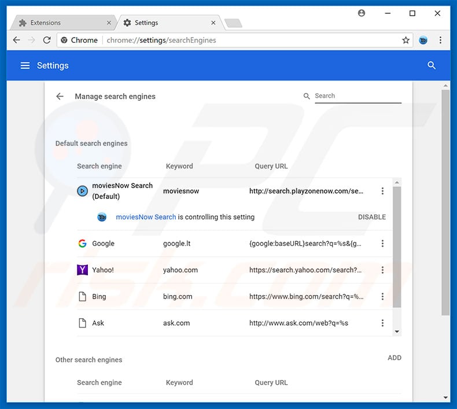This screenshot has height=409, width=457.
Task: Click the moviesNow Search engine play icon
Action: (x=82, y=191)
